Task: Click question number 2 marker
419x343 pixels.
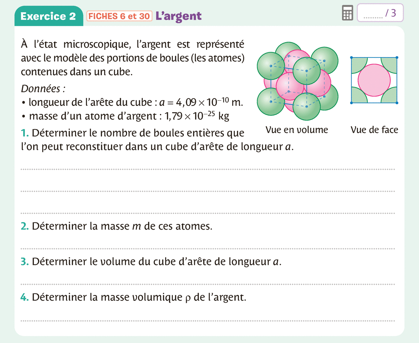Action: click(x=24, y=227)
